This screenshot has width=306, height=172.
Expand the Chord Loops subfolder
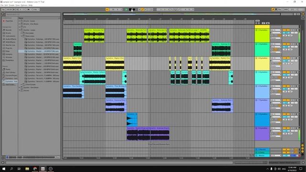click(22, 85)
